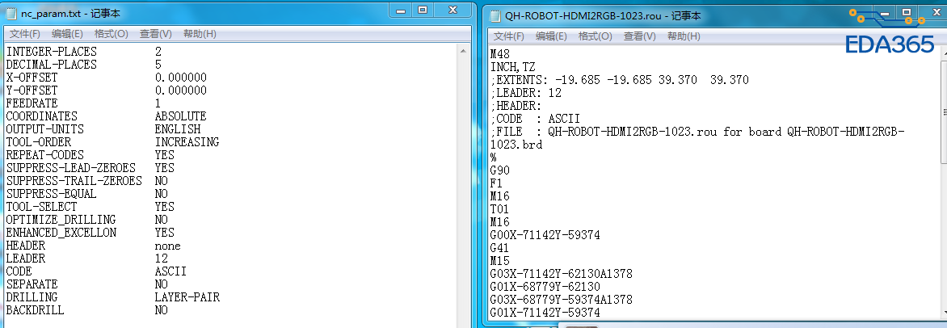The height and width of the screenshot is (328, 947).
Task: Open 文件(F) menu in nc_param.txt Notepad
Action: coord(25,34)
